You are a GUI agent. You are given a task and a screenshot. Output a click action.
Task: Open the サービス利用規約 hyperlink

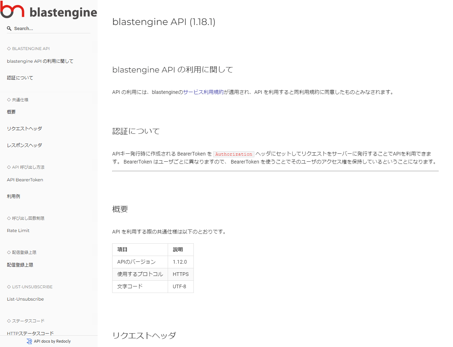[x=203, y=92]
